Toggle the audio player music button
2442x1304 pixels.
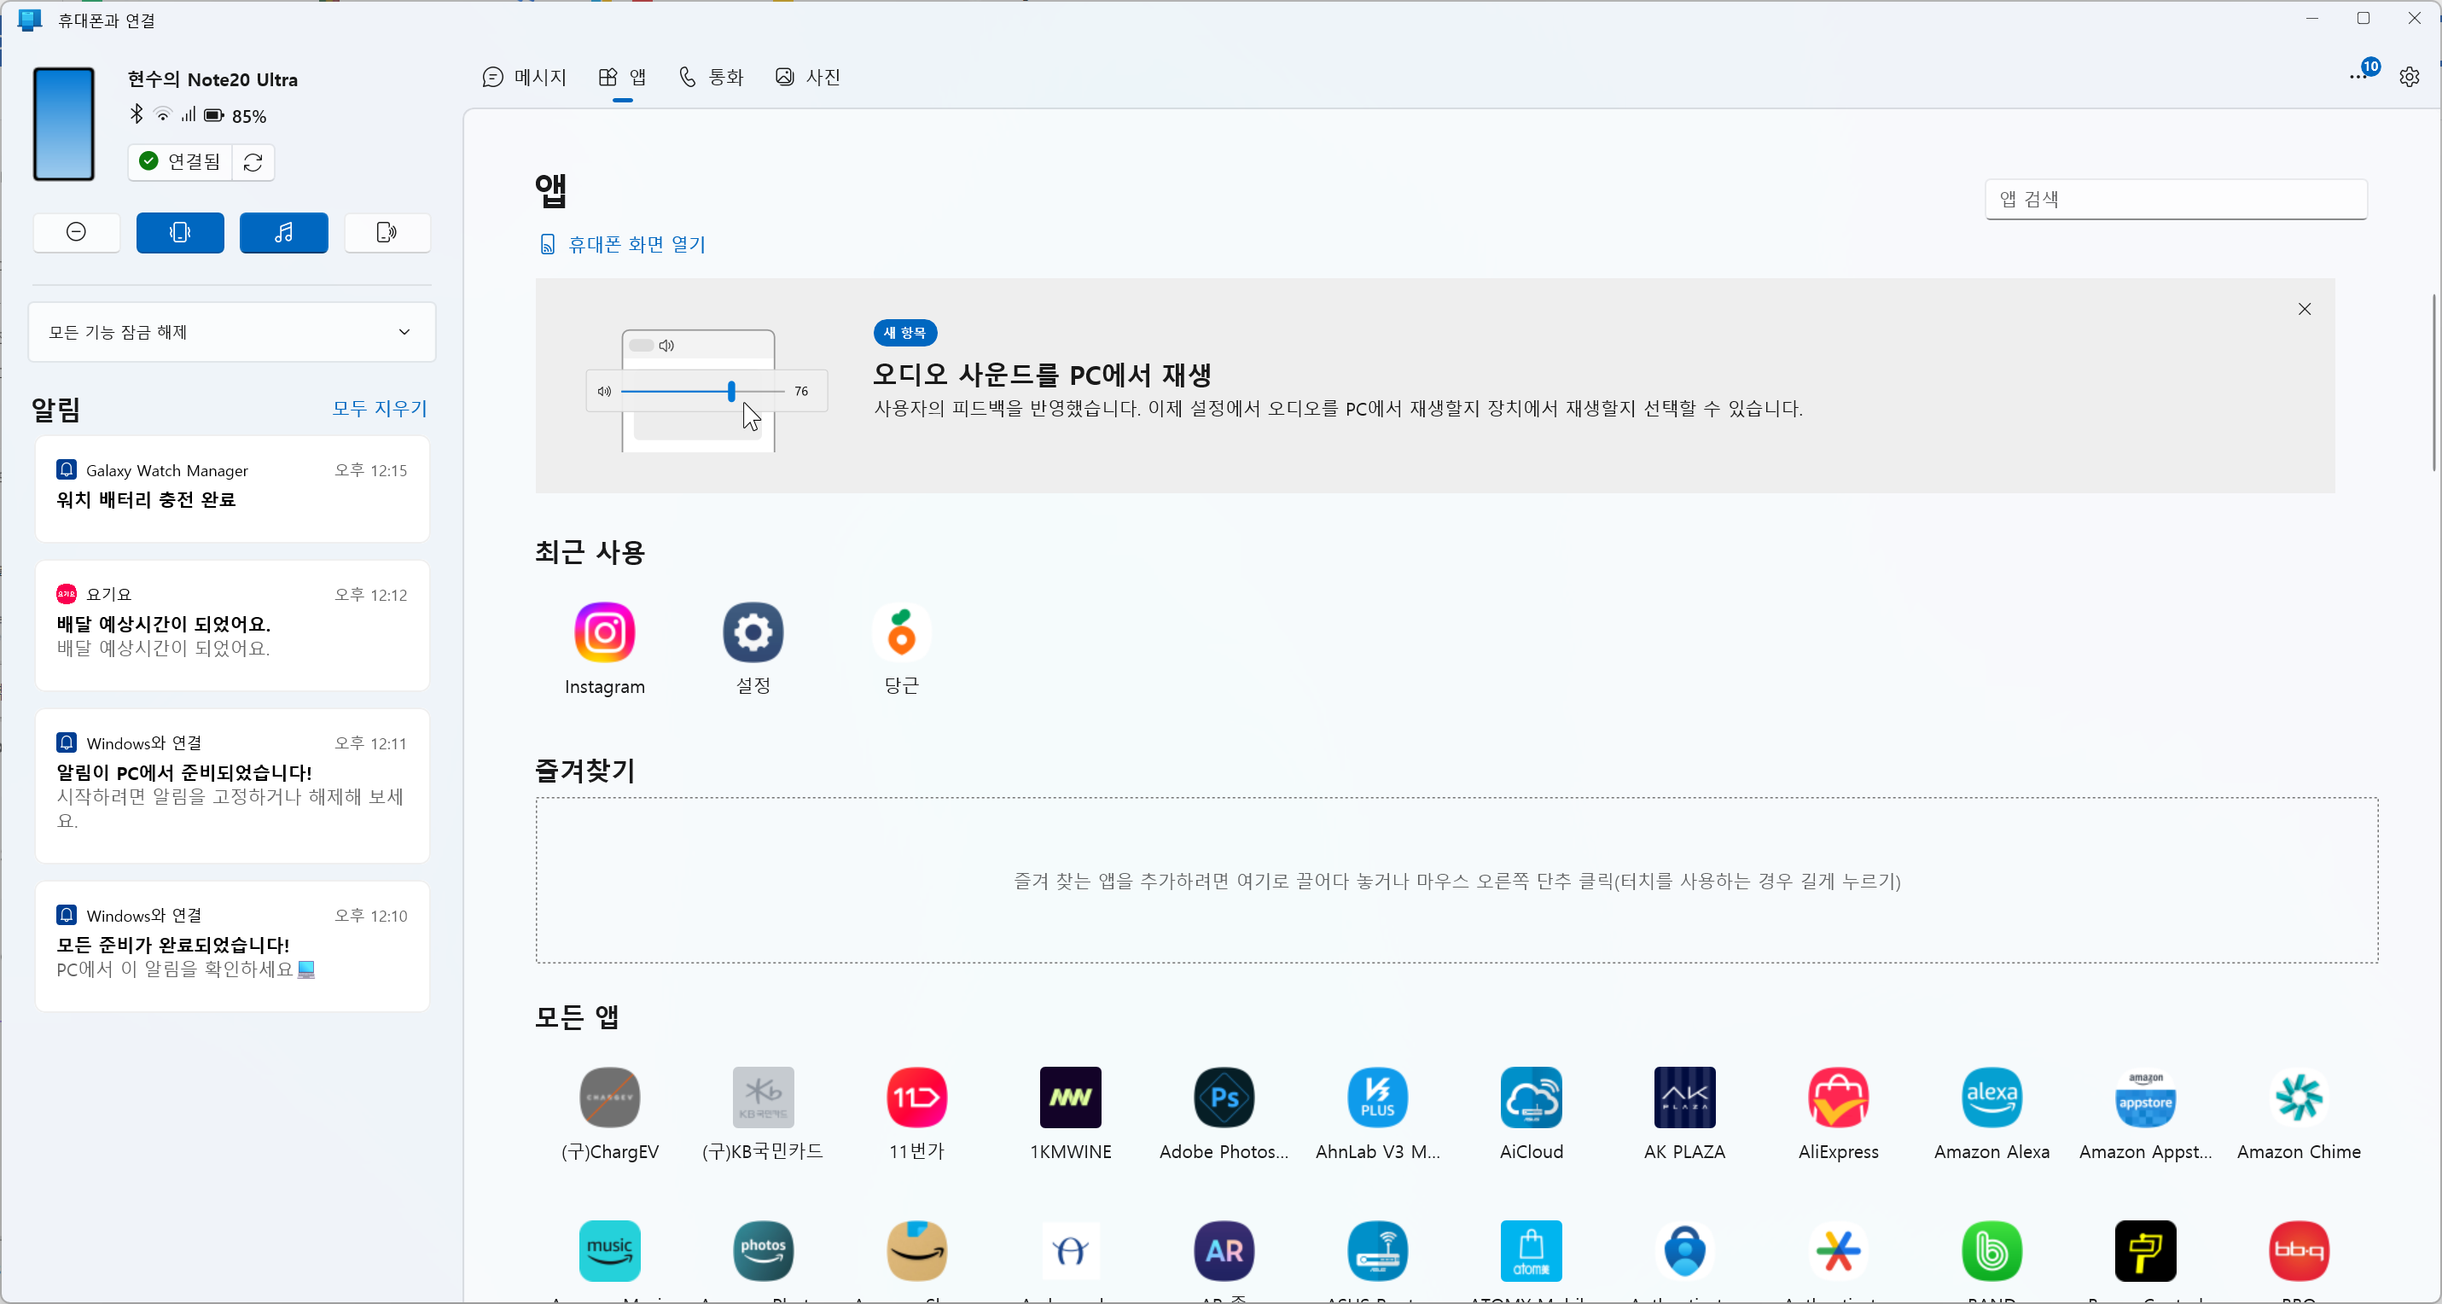[x=283, y=232]
